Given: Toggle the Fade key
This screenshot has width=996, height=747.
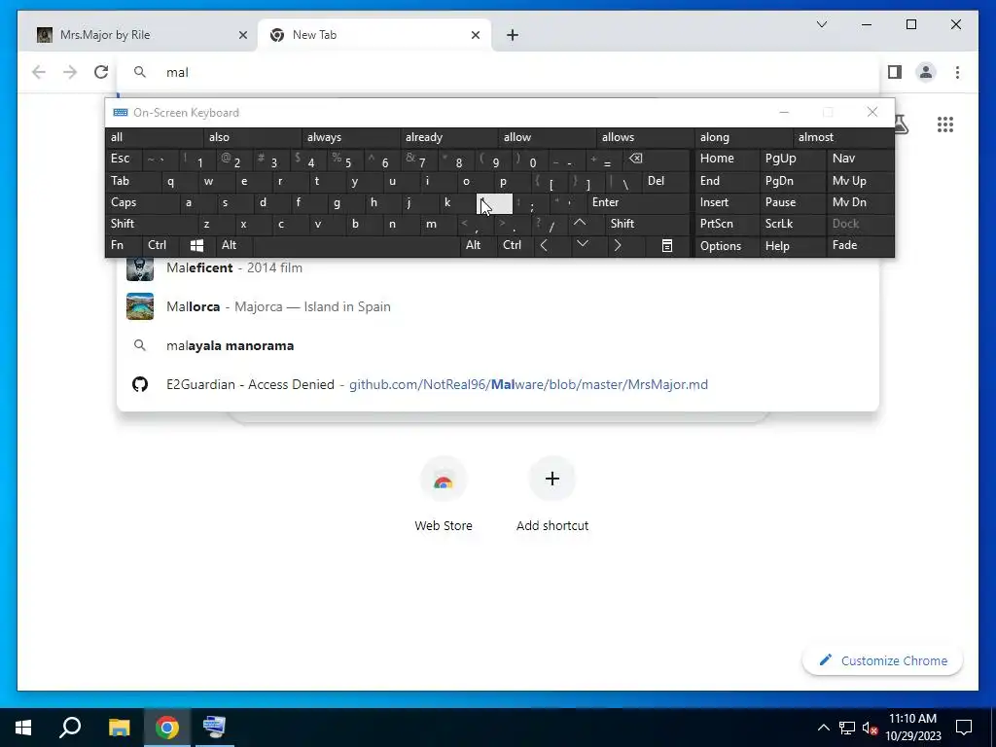Looking at the screenshot, I should [x=860, y=245].
